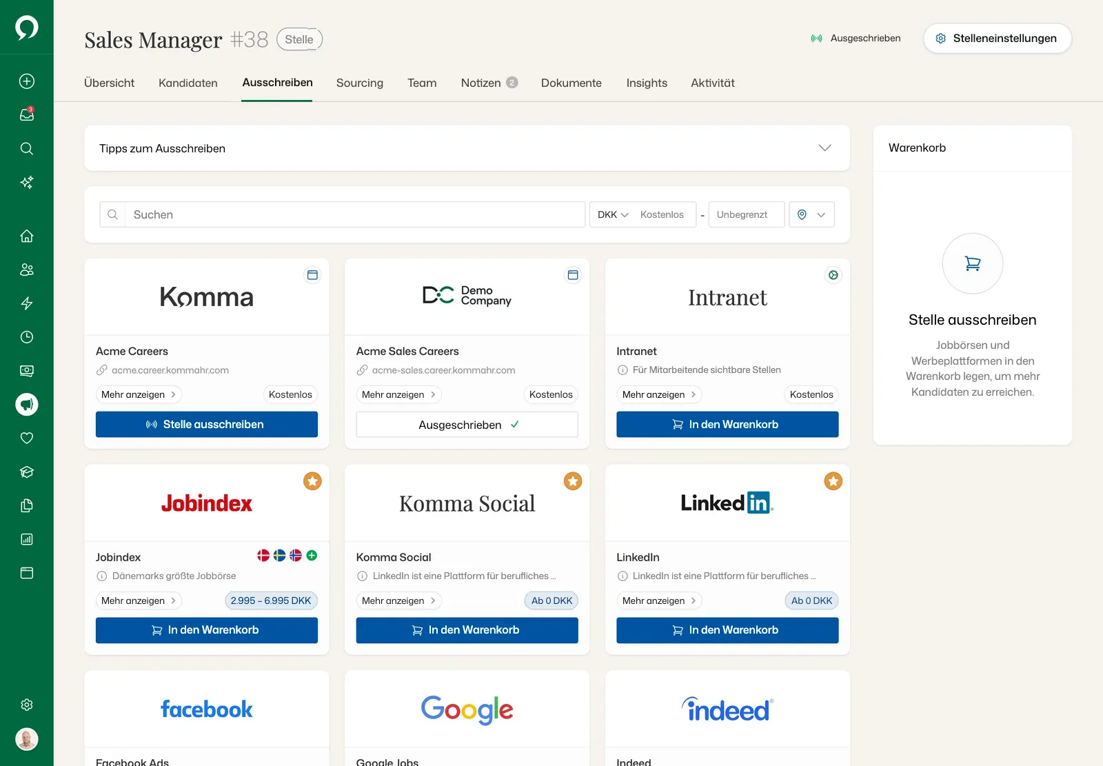Click the plus create icon in sidebar
1103x766 pixels.
point(27,81)
